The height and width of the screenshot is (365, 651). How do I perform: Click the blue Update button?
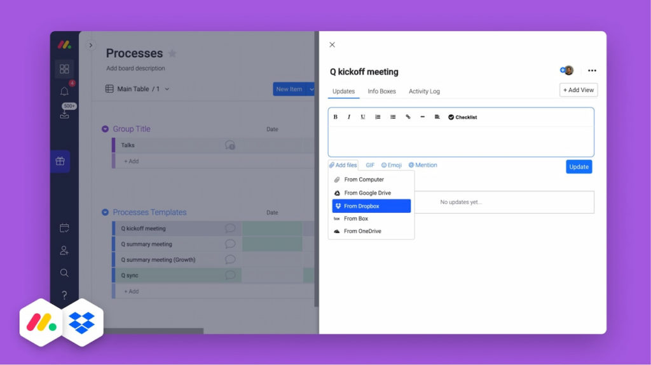click(x=579, y=167)
